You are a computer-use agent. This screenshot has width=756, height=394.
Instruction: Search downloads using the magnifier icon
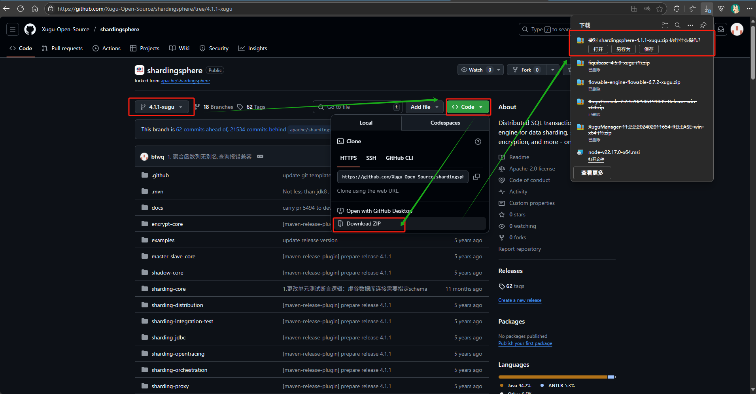coord(677,25)
